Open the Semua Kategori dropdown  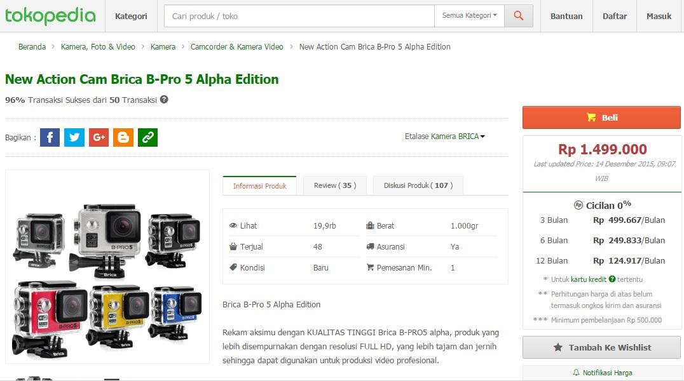(469, 16)
